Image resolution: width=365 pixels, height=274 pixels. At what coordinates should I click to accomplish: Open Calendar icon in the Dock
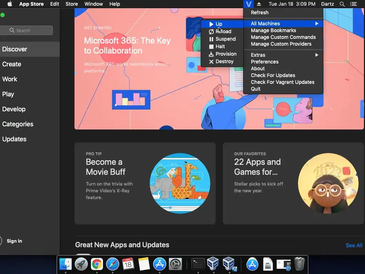(128, 264)
